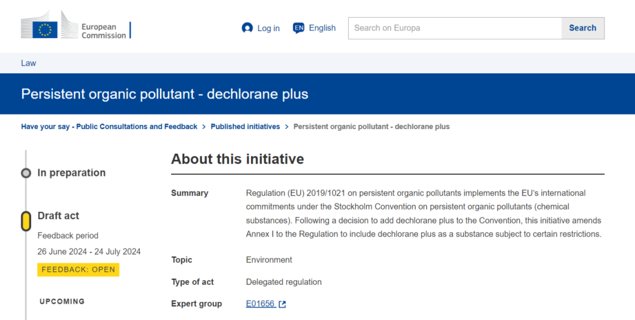Click the FEEDBACK: OPEN badge
The height and width of the screenshot is (320, 635).
point(78,270)
